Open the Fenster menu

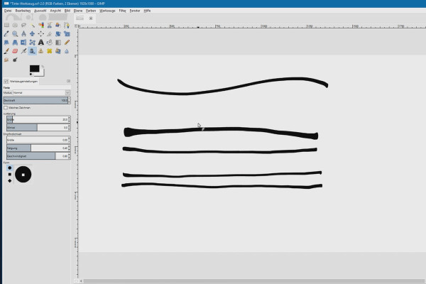click(135, 11)
